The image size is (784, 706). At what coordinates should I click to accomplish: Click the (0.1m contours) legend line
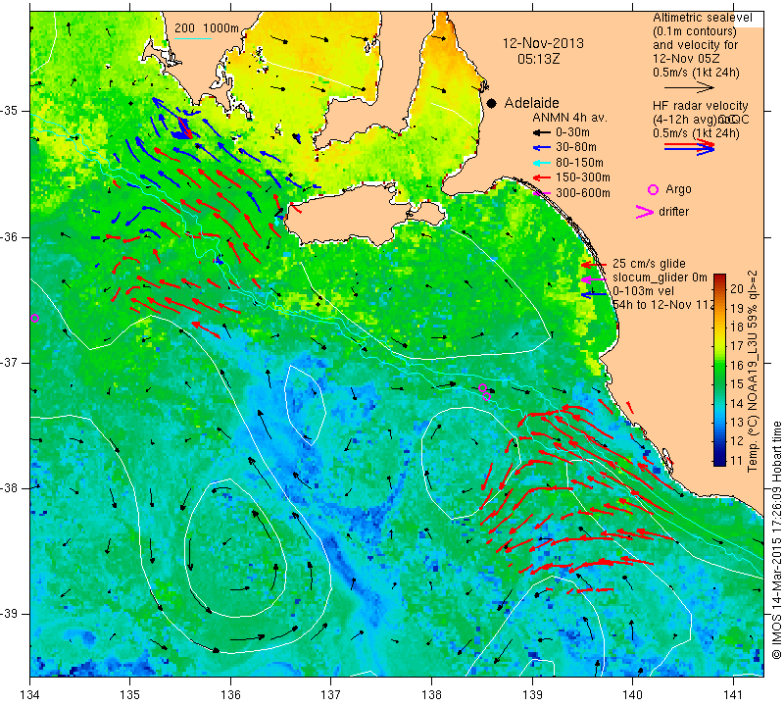click(694, 31)
